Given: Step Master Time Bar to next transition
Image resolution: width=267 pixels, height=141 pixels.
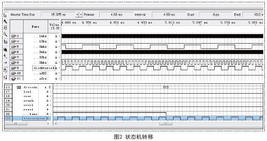Looking at the screenshot, I should (81, 15).
